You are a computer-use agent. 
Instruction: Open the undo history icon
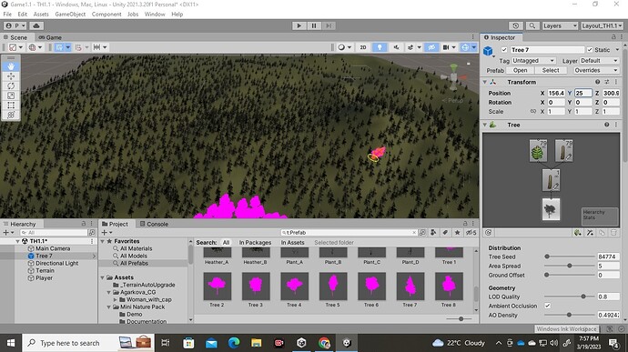(x=516, y=25)
